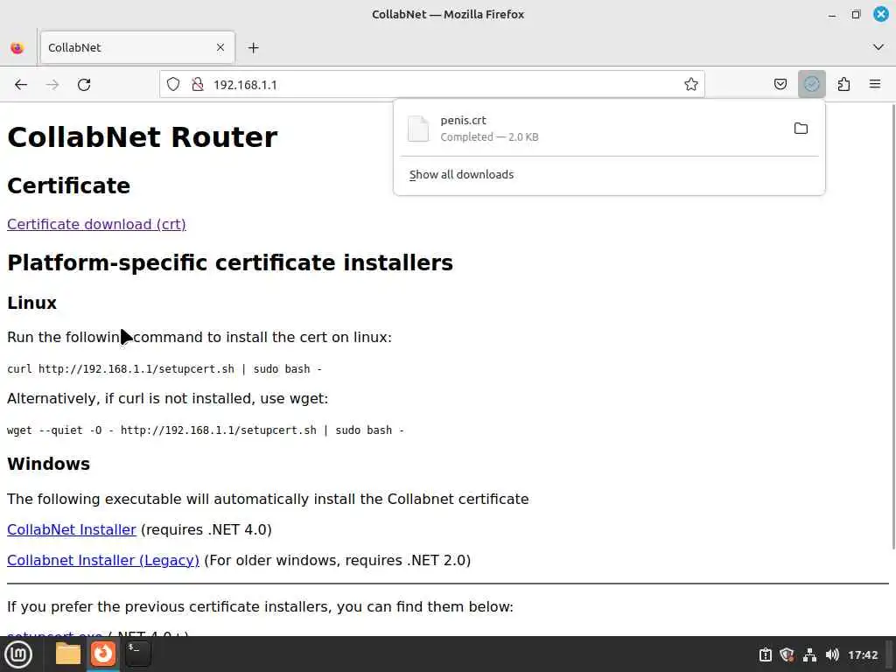This screenshot has height=672, width=896.
Task: Open the update manager tray icon
Action: pos(765,654)
